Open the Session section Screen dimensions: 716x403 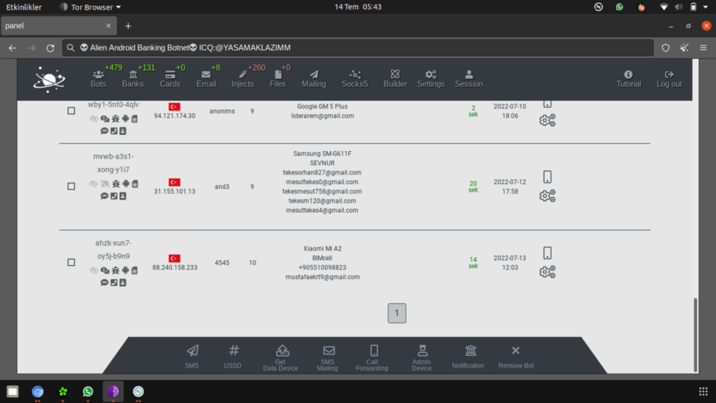click(468, 78)
